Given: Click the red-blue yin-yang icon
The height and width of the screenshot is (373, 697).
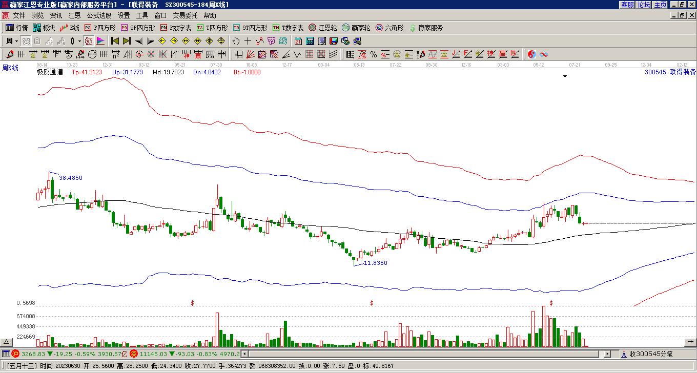Looking at the screenshot, I should click(532, 54).
